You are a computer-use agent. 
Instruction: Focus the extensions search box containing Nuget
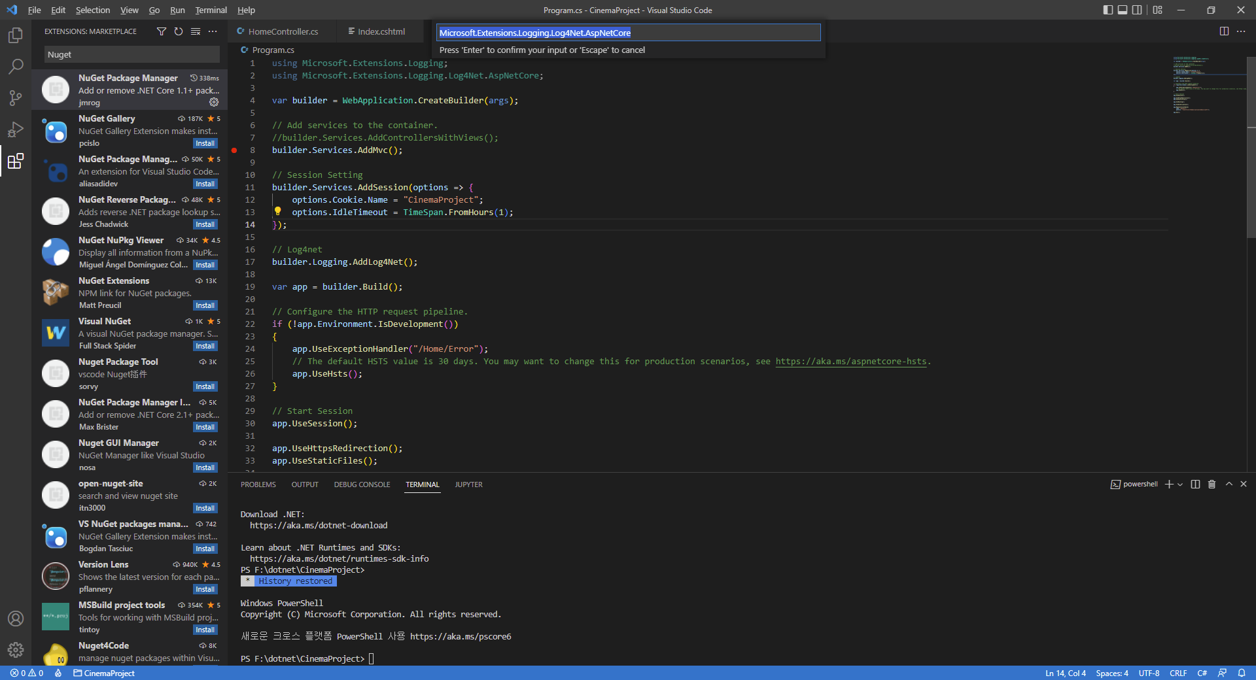[132, 55]
